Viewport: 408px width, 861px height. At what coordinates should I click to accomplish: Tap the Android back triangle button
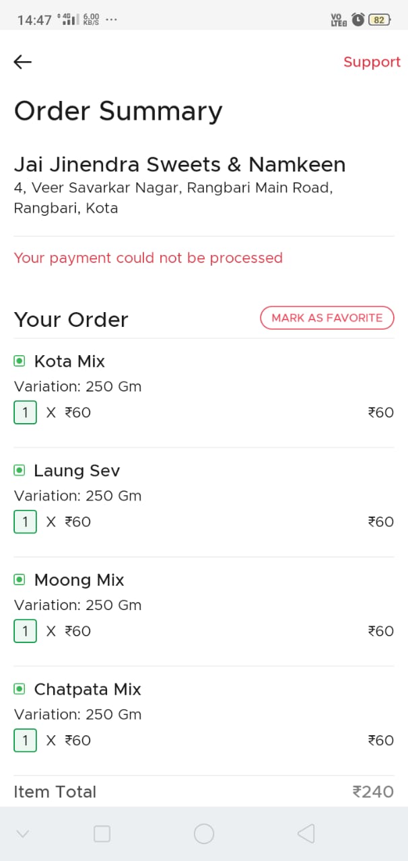(306, 834)
